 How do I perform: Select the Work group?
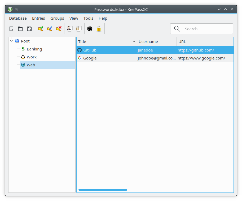[x=32, y=57]
